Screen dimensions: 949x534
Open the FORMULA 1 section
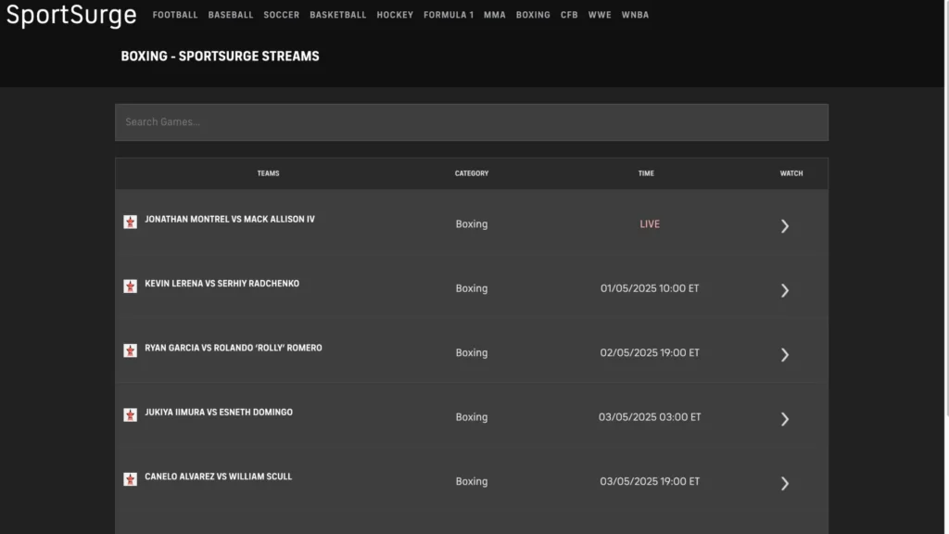(448, 15)
